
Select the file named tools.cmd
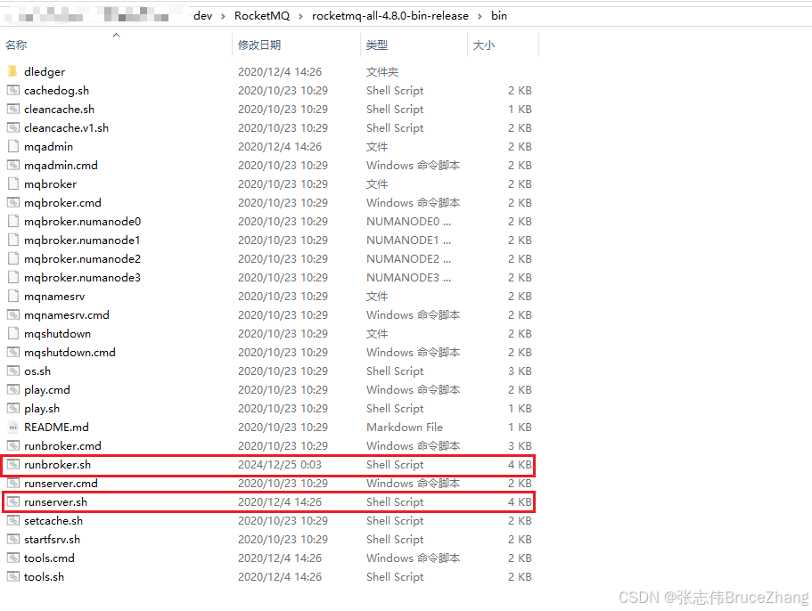[x=49, y=558]
